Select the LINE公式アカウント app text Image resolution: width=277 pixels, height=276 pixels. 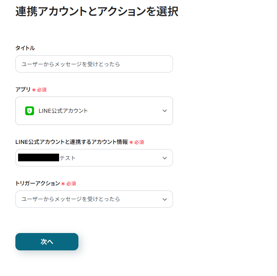pos(63,111)
